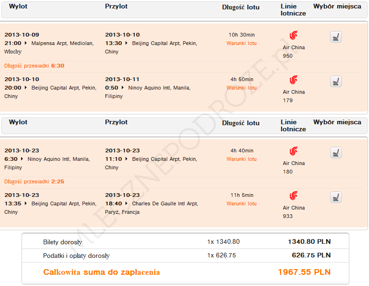View Warunki lotu for the 11h 5min flight
This screenshot has height=286, width=369.
click(242, 204)
